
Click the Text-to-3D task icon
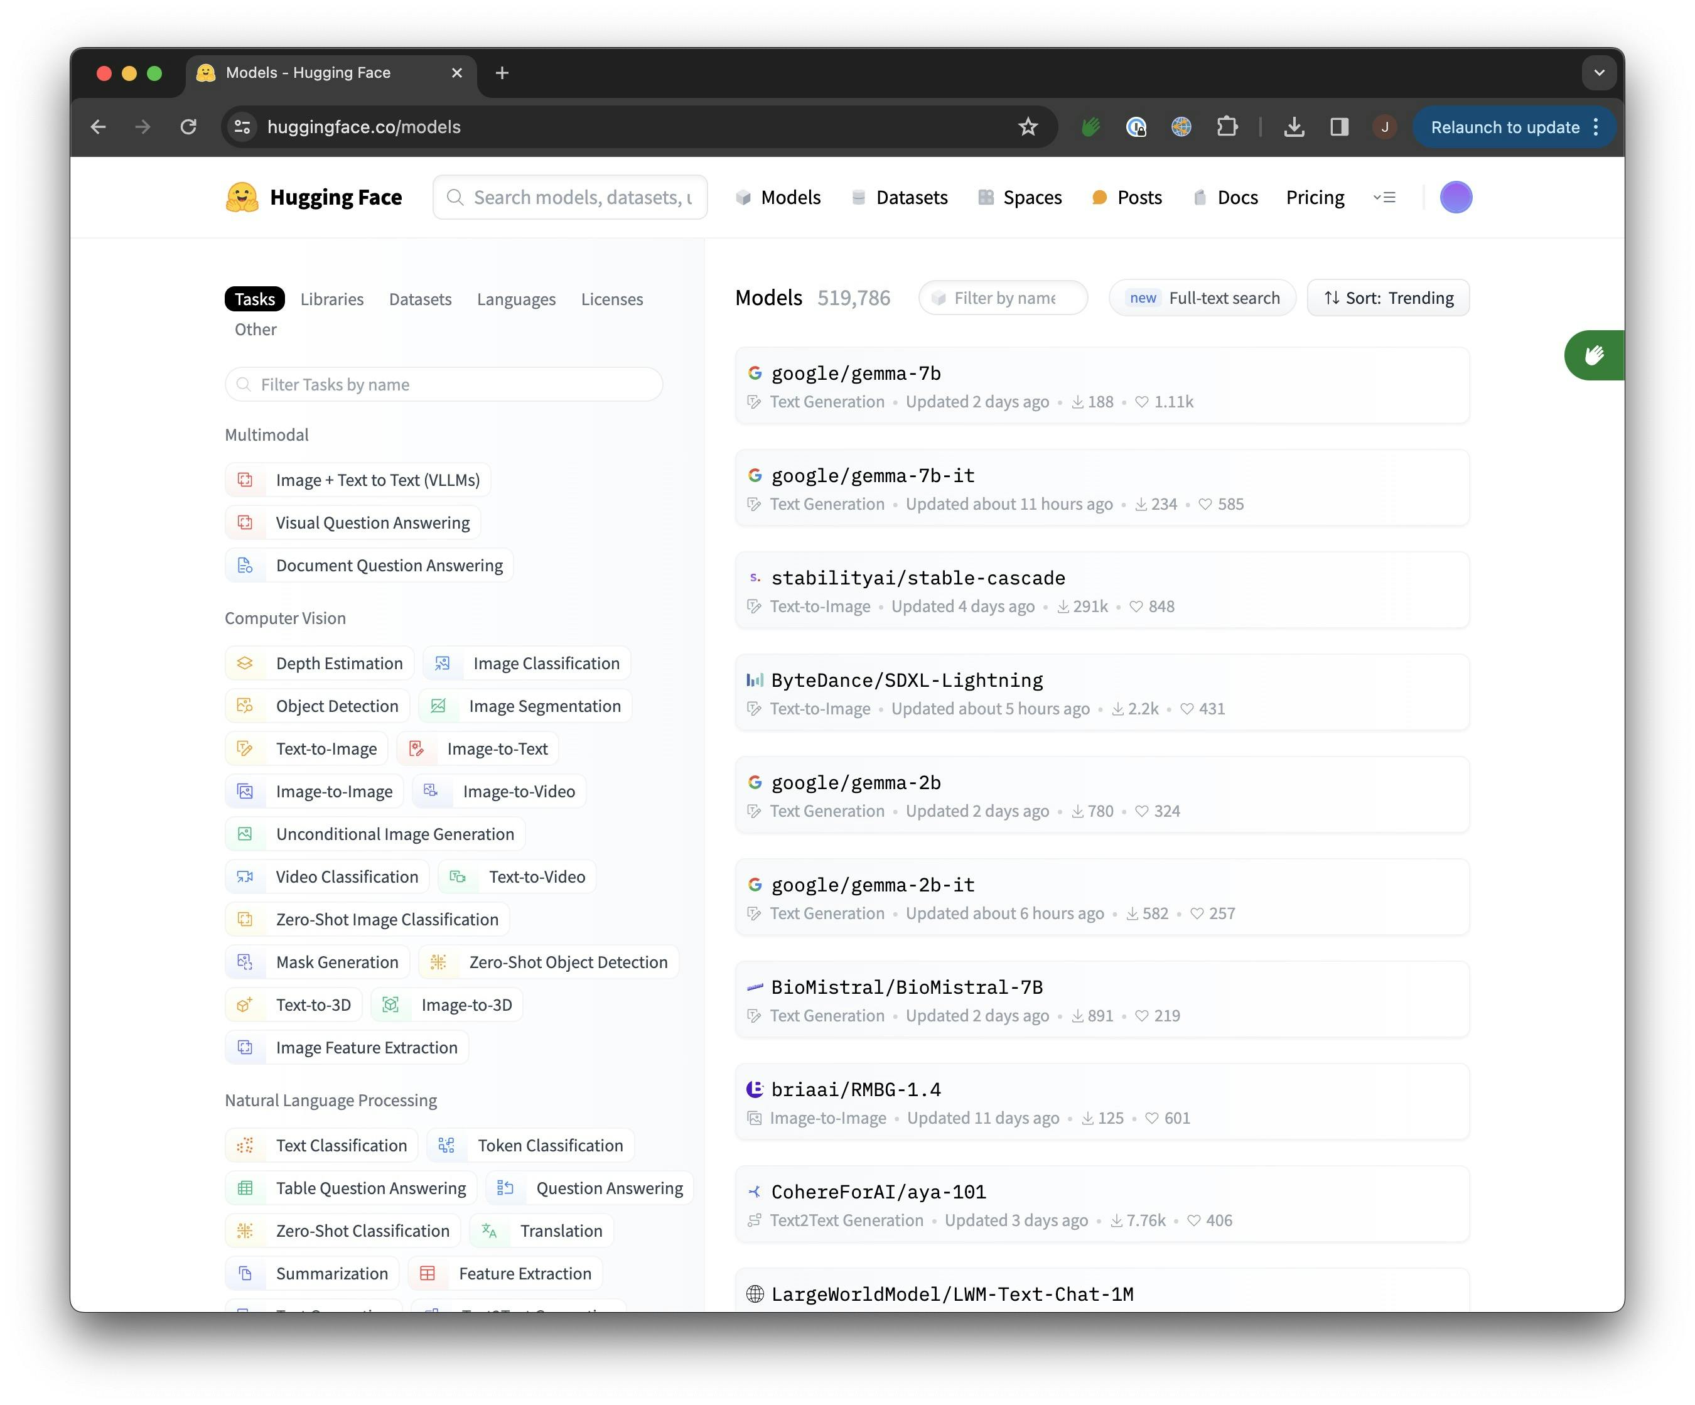pyautogui.click(x=246, y=1004)
